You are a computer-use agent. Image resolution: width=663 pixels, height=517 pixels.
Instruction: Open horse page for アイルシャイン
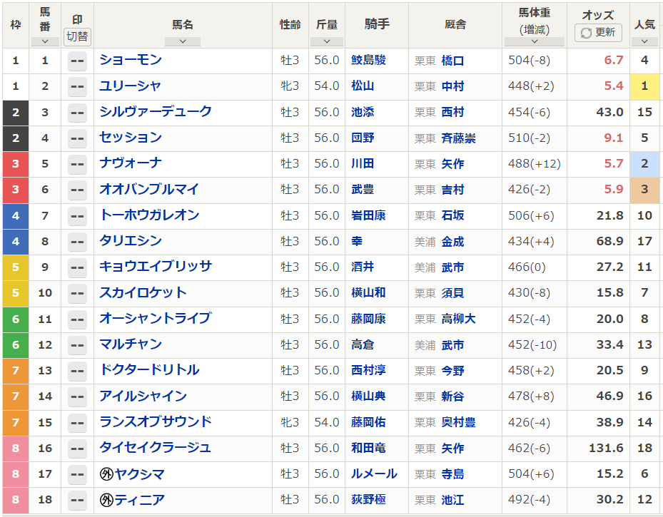[143, 396]
